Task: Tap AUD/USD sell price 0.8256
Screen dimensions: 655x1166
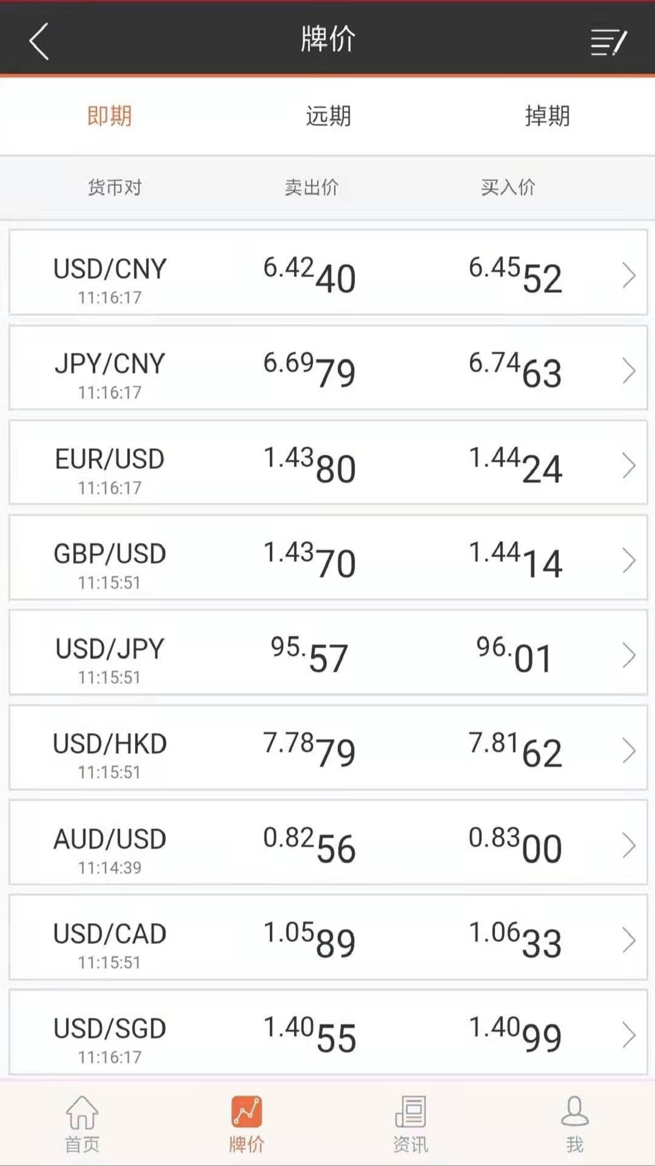Action: [309, 844]
